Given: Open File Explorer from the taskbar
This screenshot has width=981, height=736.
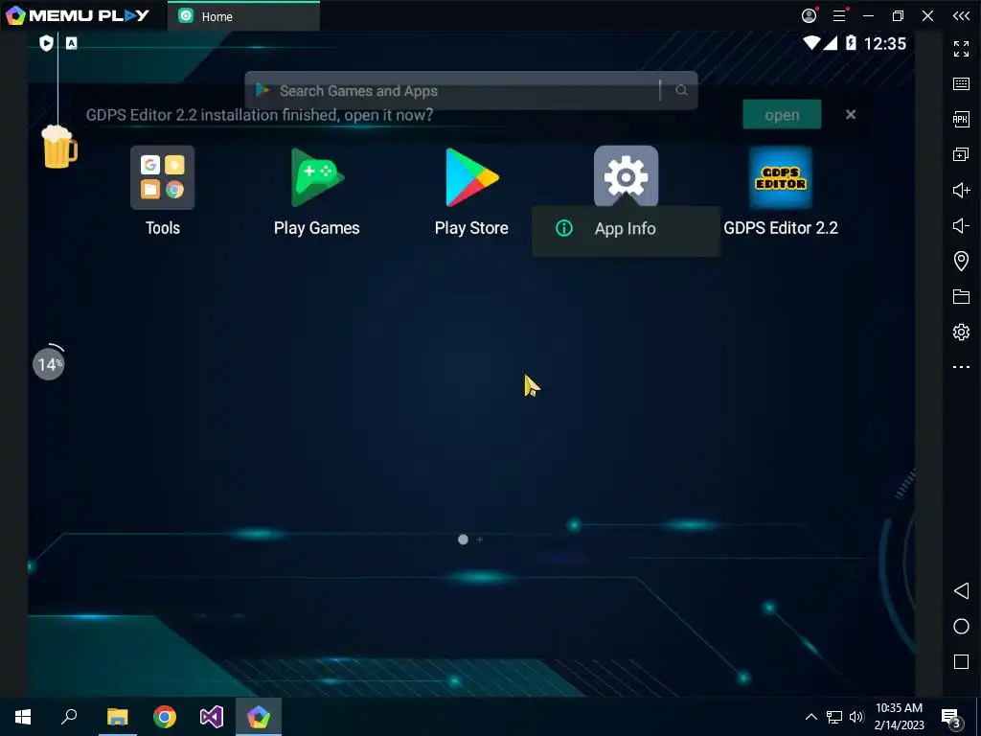Looking at the screenshot, I should pos(117,717).
